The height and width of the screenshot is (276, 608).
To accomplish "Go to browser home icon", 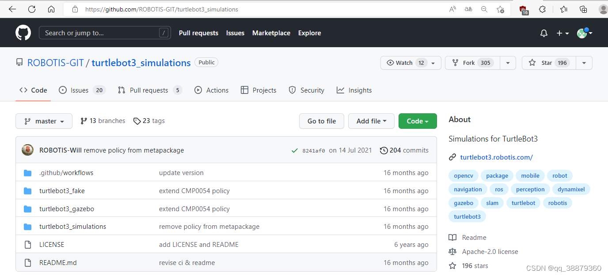I will [51, 9].
